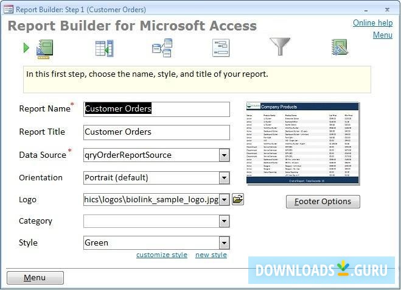Open the filter funnel step icon
Screen dimensions: 401x290
click(280, 46)
